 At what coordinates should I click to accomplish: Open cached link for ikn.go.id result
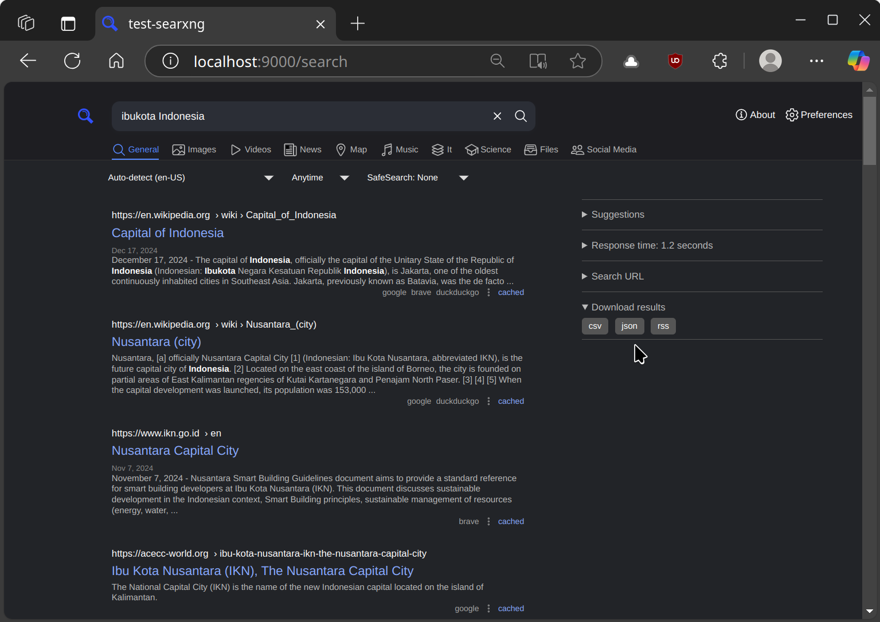point(511,522)
